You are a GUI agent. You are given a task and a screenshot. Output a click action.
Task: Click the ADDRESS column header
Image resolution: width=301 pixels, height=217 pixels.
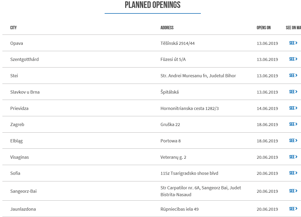click(167, 28)
